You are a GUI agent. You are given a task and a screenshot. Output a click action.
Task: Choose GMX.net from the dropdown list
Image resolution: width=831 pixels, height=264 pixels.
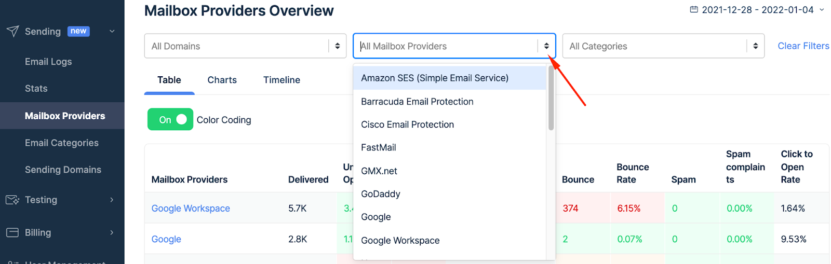450,171
